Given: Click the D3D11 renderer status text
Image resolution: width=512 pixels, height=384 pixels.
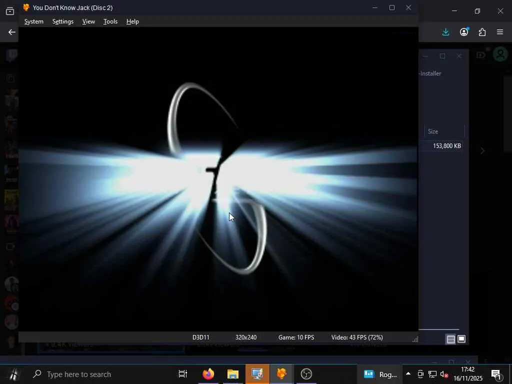Looking at the screenshot, I should 201,337.
